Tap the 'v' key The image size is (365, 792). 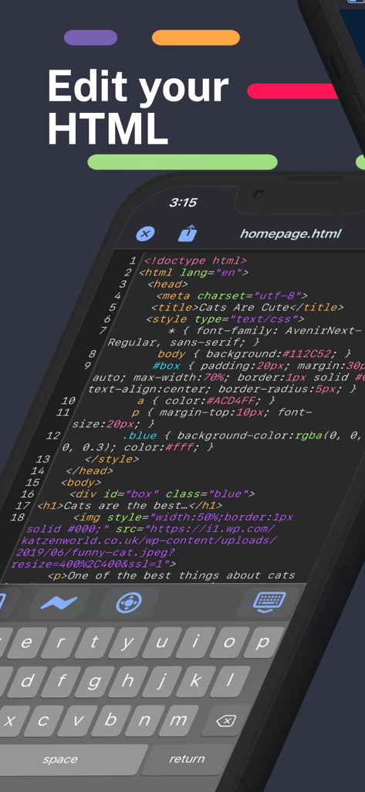(x=77, y=722)
